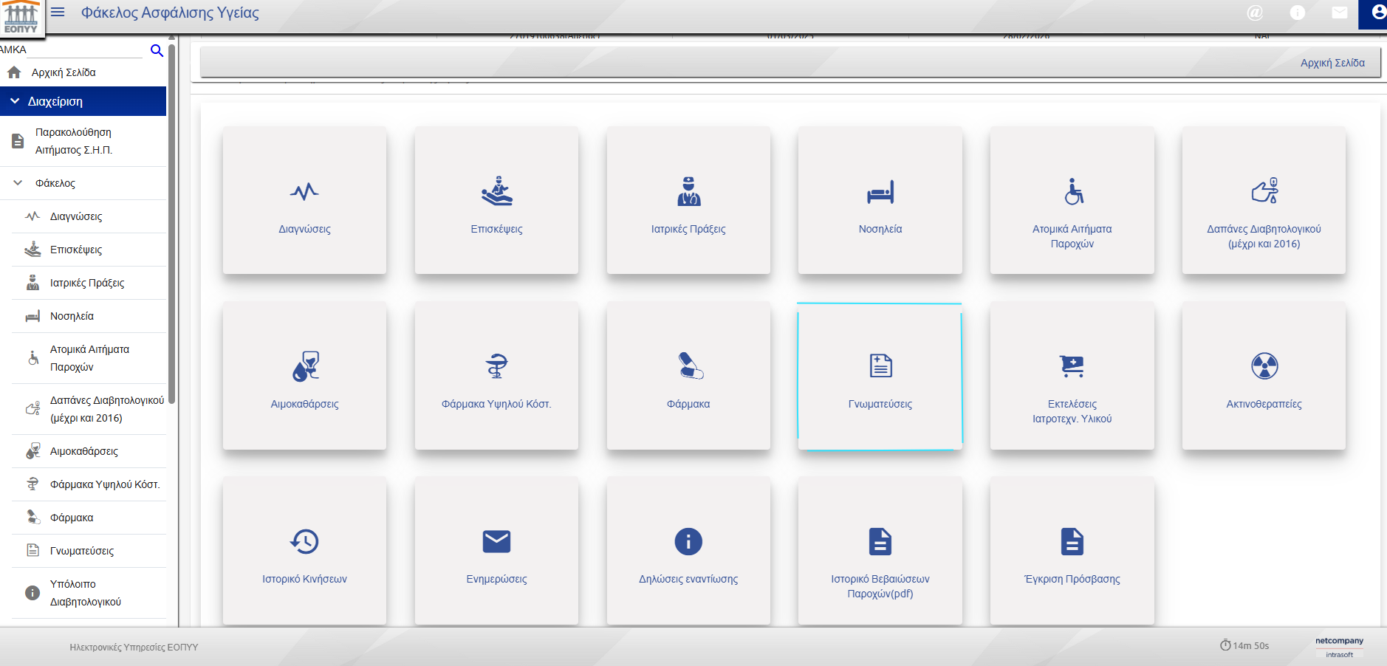Open the Φάρμακα card
This screenshot has width=1387, height=666.
coord(688,375)
